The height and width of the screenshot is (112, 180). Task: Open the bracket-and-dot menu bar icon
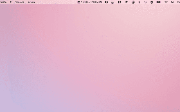(x=126, y=2)
